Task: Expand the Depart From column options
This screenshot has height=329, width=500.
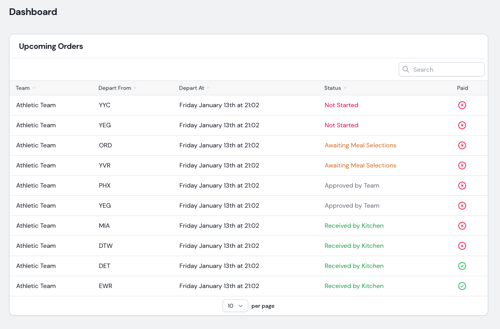Action: coord(136,88)
